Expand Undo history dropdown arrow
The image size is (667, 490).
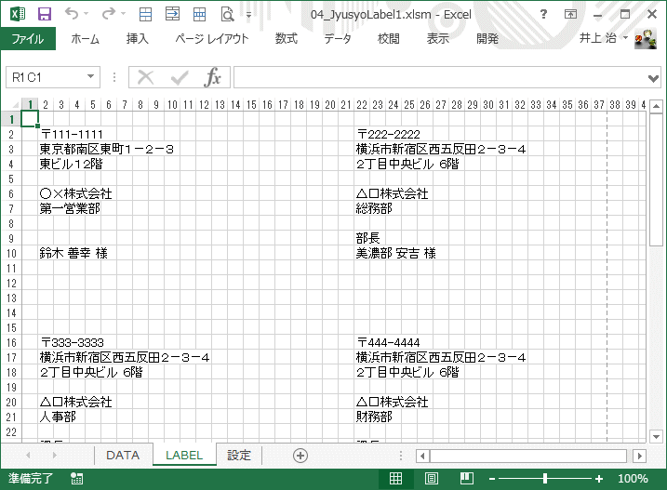point(86,14)
